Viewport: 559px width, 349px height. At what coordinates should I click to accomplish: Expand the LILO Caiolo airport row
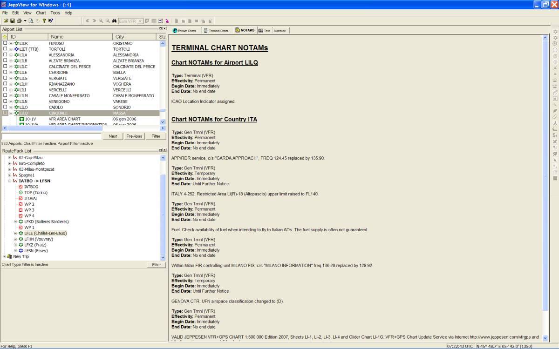pyautogui.click(x=11, y=107)
